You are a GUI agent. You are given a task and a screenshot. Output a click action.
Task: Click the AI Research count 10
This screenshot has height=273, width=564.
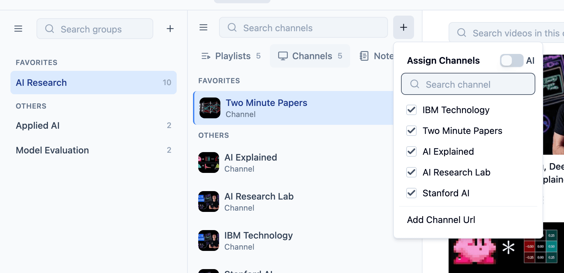(x=167, y=83)
